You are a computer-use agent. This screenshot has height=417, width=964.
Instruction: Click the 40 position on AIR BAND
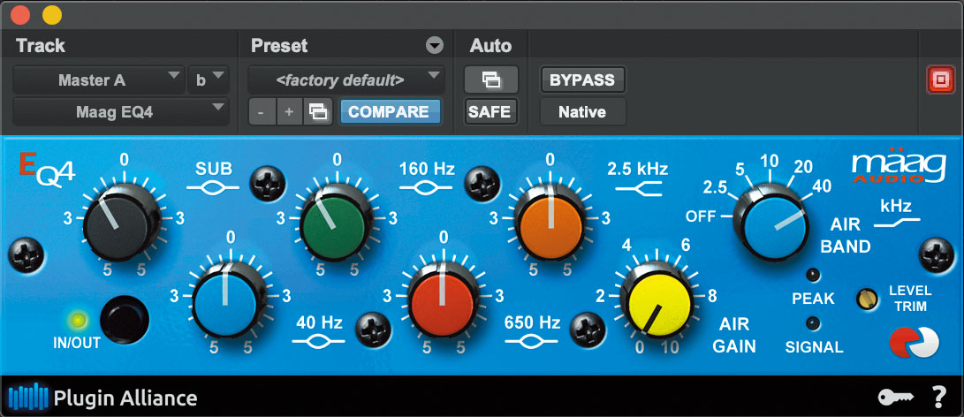(x=824, y=186)
